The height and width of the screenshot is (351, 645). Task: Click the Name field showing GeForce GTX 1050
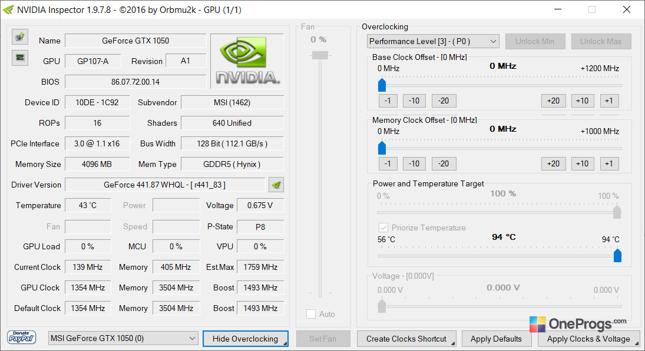coord(135,41)
